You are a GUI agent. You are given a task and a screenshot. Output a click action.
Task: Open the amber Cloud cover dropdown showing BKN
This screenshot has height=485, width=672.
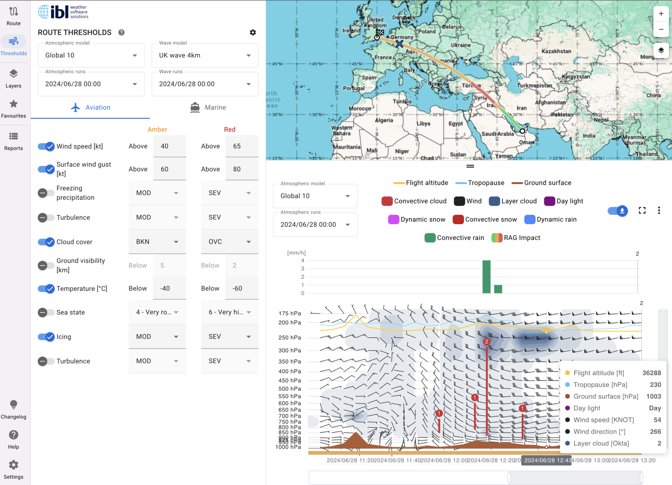tap(157, 242)
